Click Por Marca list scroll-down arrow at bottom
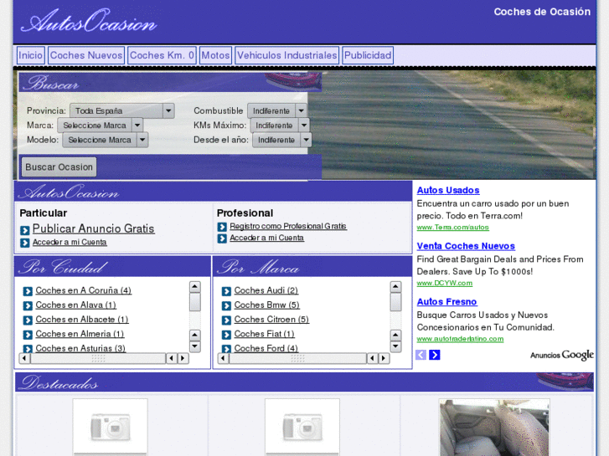 (x=395, y=346)
